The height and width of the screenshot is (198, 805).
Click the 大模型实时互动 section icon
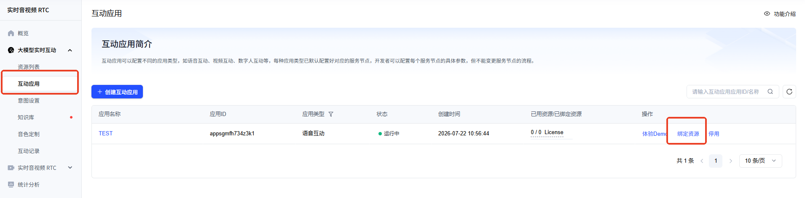pyautogui.click(x=11, y=50)
